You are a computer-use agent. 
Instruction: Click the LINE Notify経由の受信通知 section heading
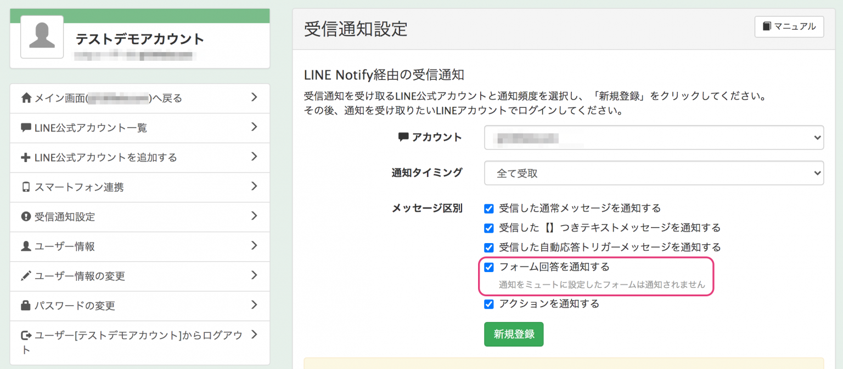[384, 74]
